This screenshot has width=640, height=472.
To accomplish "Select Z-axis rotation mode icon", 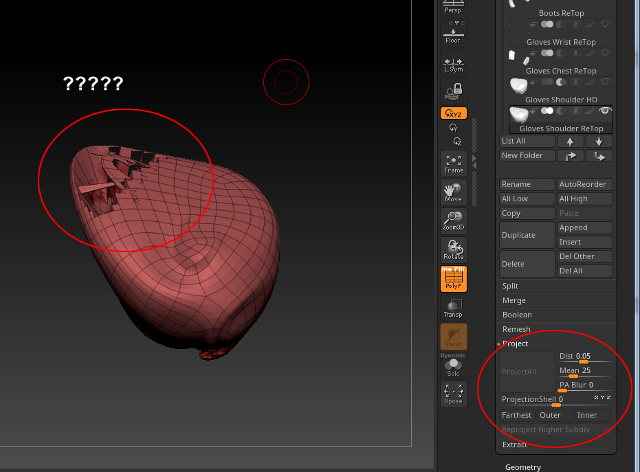I will [x=457, y=142].
